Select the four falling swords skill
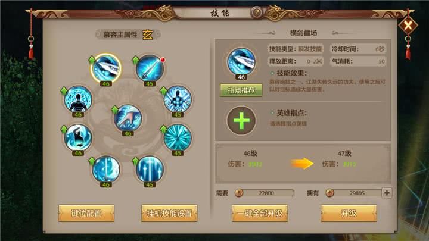 coord(150,170)
